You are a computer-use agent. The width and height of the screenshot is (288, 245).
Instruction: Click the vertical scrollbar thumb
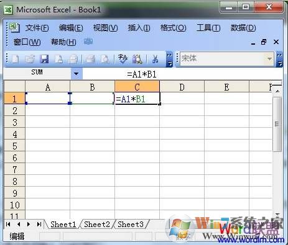[x=277, y=124]
